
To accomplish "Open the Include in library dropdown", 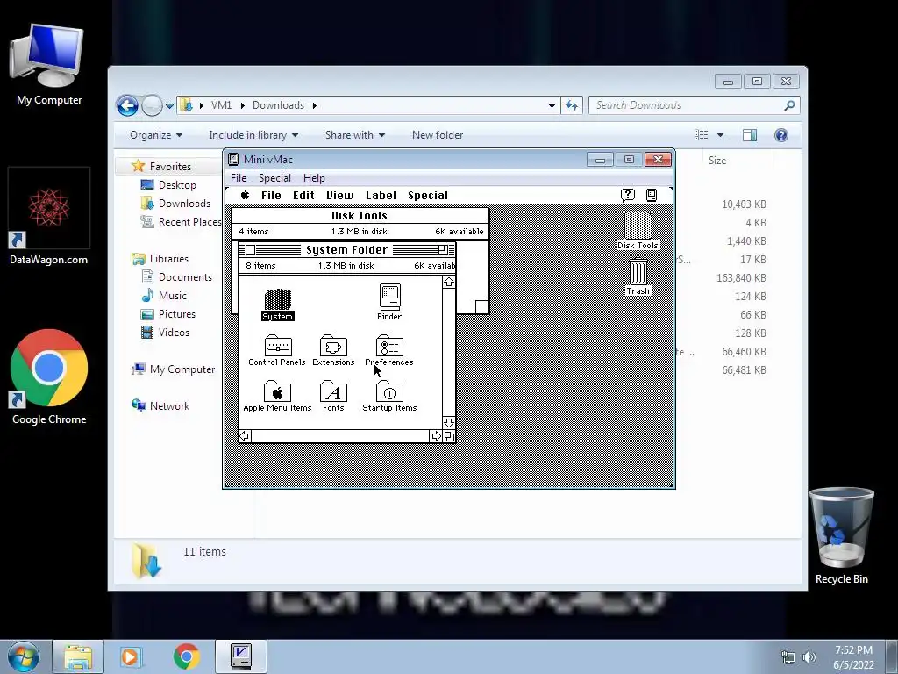I will [253, 135].
